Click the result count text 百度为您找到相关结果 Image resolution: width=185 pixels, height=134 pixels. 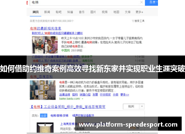(x=52, y=21)
